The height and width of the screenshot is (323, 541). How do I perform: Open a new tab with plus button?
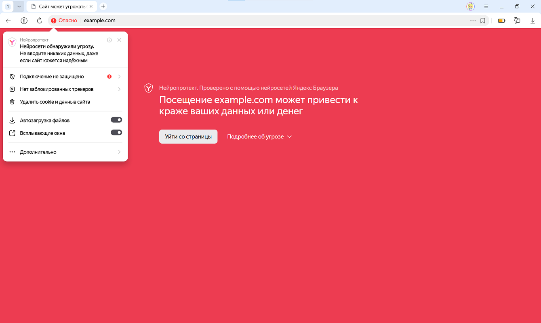click(x=103, y=6)
